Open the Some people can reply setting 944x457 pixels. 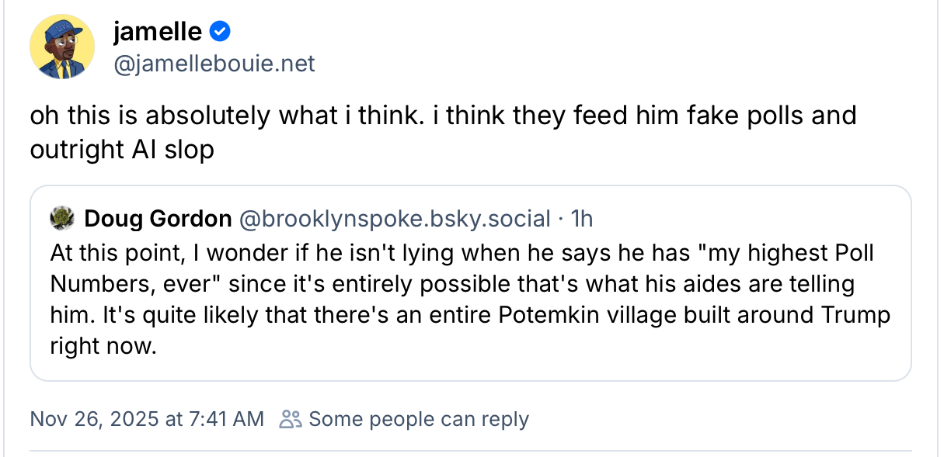[418, 420]
